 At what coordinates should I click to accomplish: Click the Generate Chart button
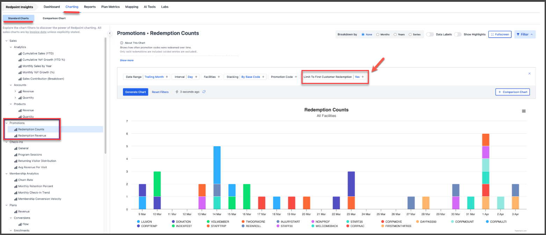tap(136, 92)
